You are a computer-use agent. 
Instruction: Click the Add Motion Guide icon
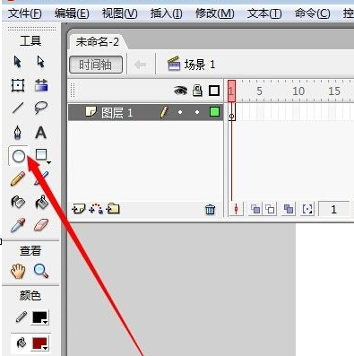(96, 209)
